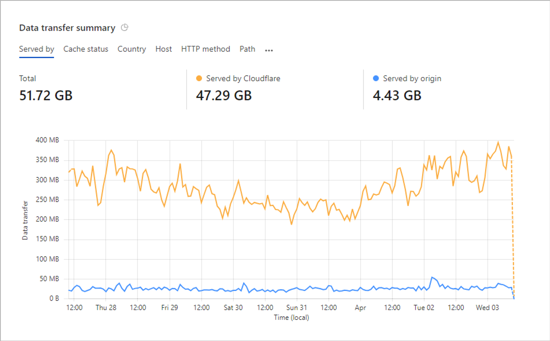Image resolution: width=550 pixels, height=341 pixels.
Task: Click the 4.43 GB origin value
Action: tap(397, 95)
